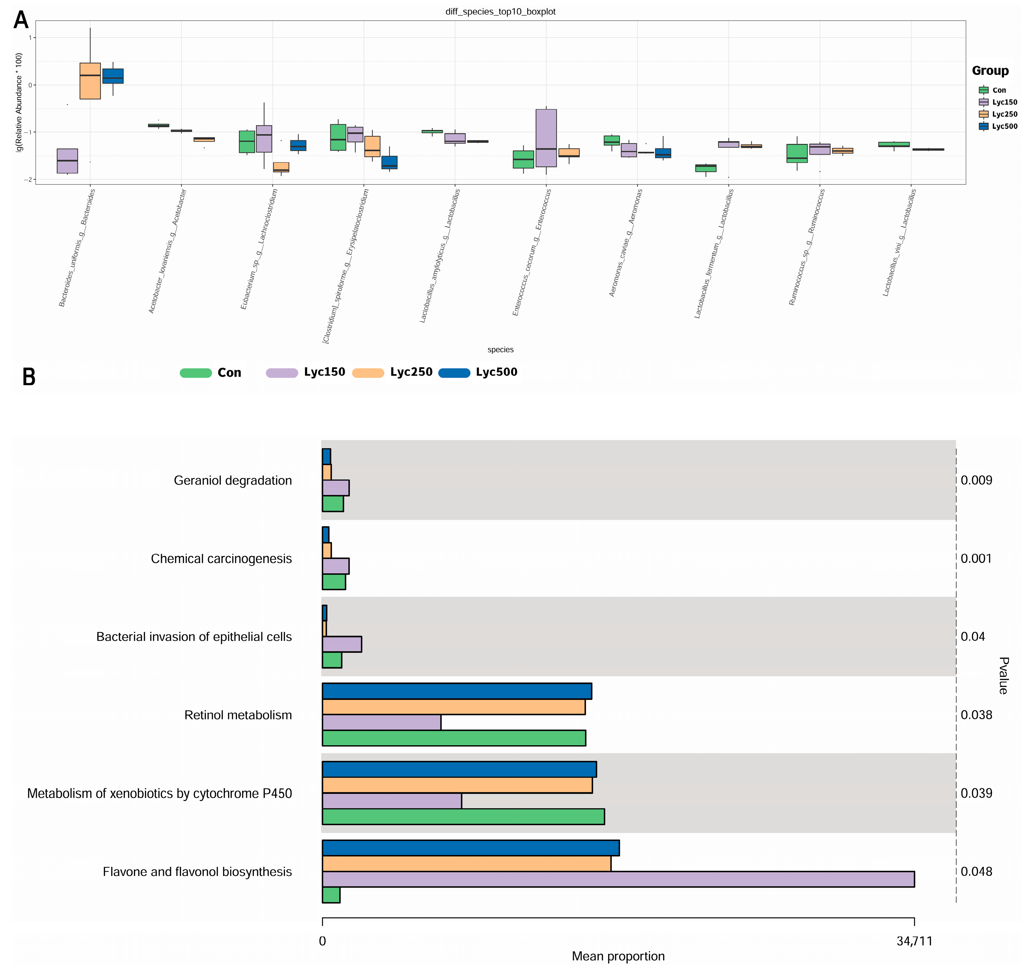Click the 34,711 axis tick label
The image size is (1024, 972).
[914, 942]
